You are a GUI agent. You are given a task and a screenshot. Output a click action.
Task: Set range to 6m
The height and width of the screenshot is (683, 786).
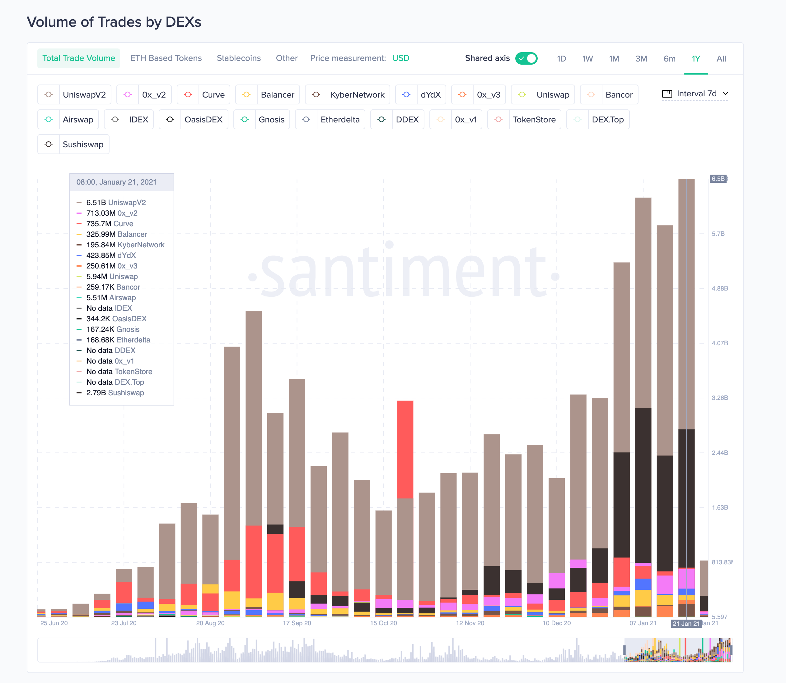tap(669, 59)
